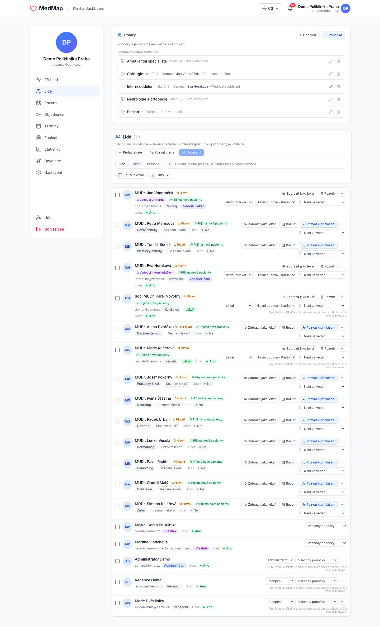Viewport: 380px width, 627px height.
Task: Click the Pozvat člena button
Action: [162, 152]
